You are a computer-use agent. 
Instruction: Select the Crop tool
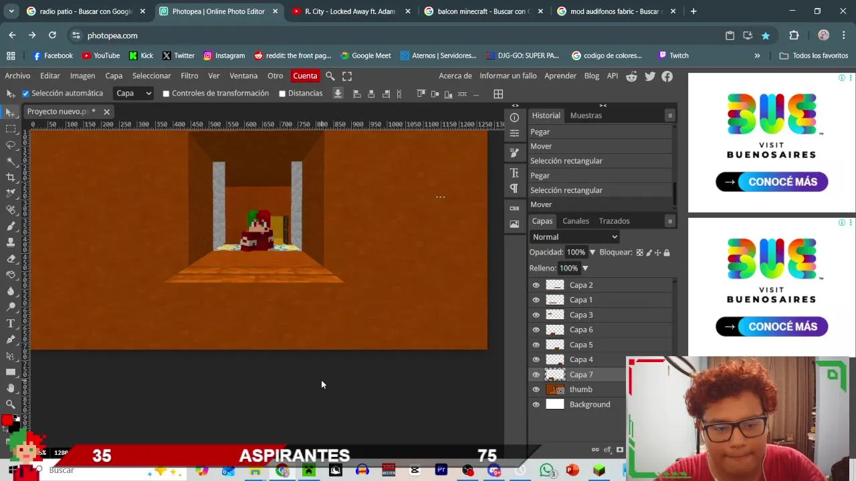pyautogui.click(x=11, y=177)
